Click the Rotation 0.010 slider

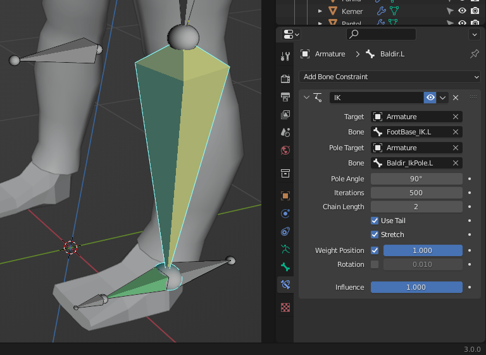coord(423,264)
